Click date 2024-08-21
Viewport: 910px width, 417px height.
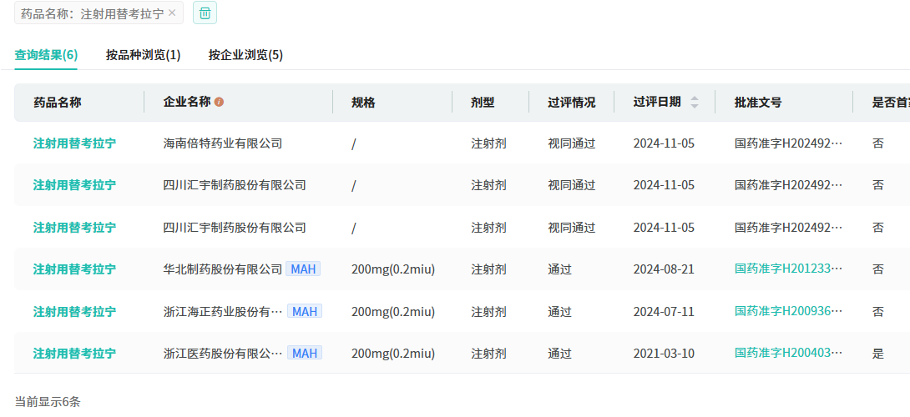tap(664, 269)
